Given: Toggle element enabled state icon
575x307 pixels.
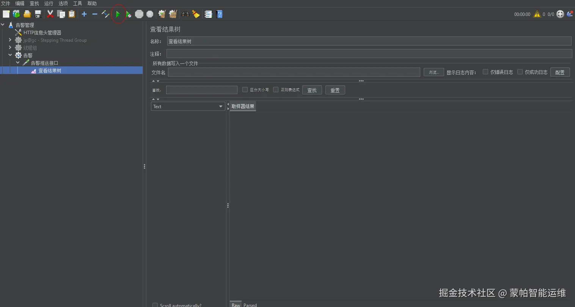Looking at the screenshot, I should coord(105,14).
